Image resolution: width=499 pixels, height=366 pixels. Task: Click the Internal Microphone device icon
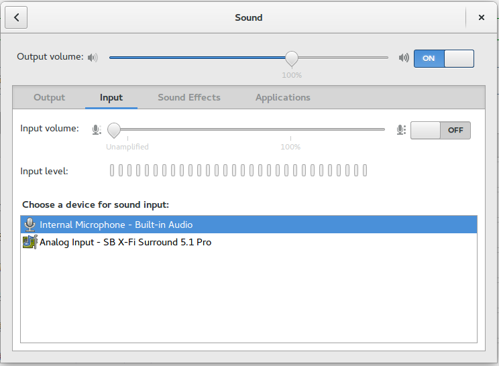coord(30,225)
